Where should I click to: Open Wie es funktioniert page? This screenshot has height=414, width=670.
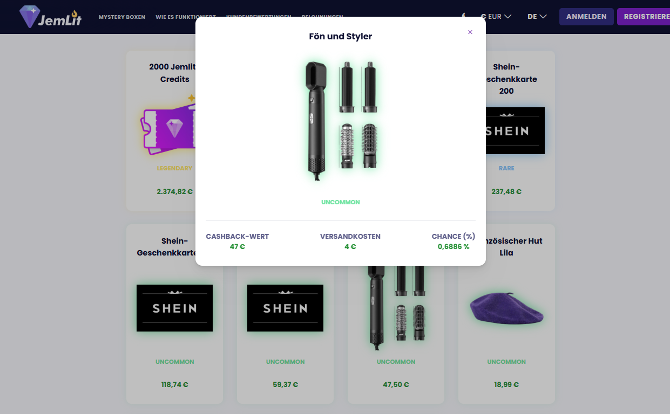[186, 17]
